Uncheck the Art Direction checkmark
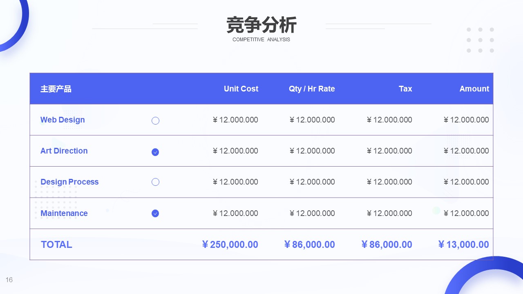The image size is (523, 294). [155, 152]
